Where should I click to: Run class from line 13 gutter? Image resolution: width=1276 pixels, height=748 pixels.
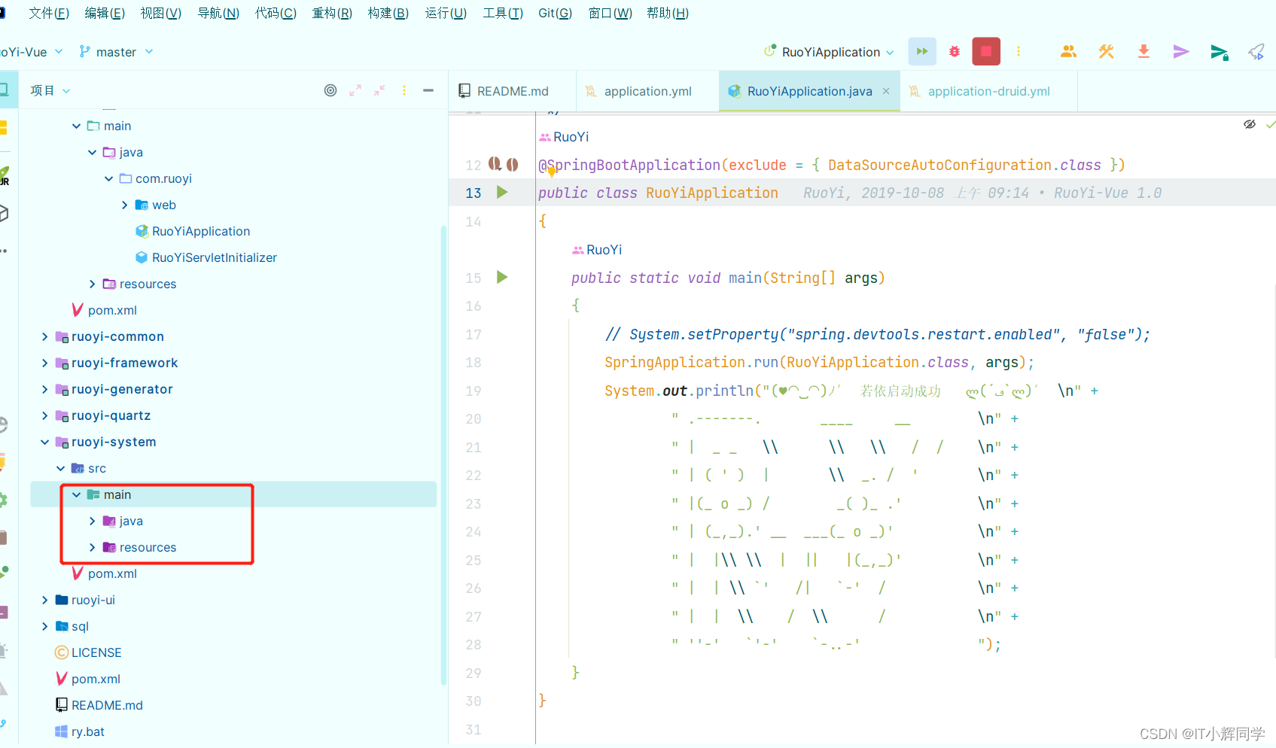[x=502, y=193]
